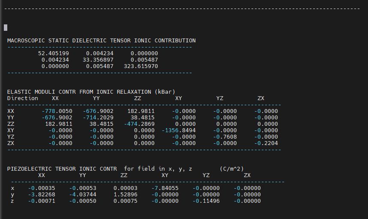Click piezoelectric value 0.00075
Image resolution: width=368 pixels, height=219 pixels.
pos(126,201)
